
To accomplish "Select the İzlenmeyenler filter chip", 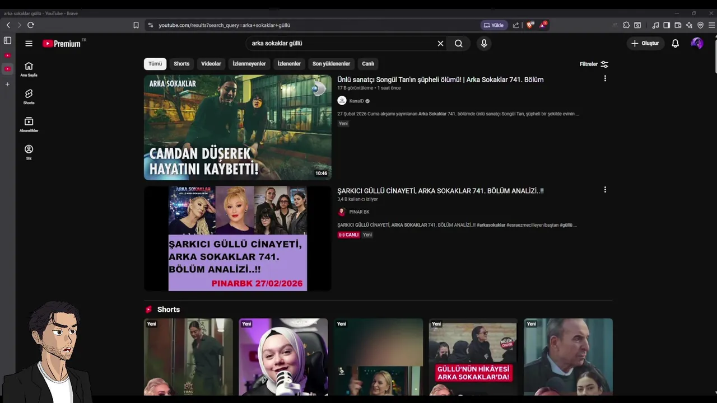I will (x=249, y=64).
